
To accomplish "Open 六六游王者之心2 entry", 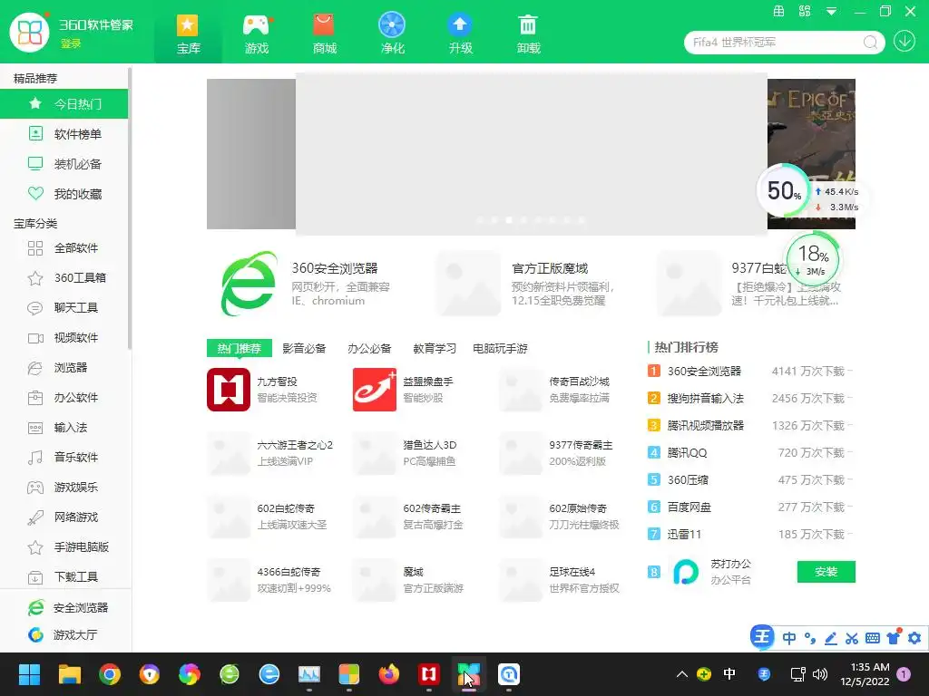I will [270, 453].
